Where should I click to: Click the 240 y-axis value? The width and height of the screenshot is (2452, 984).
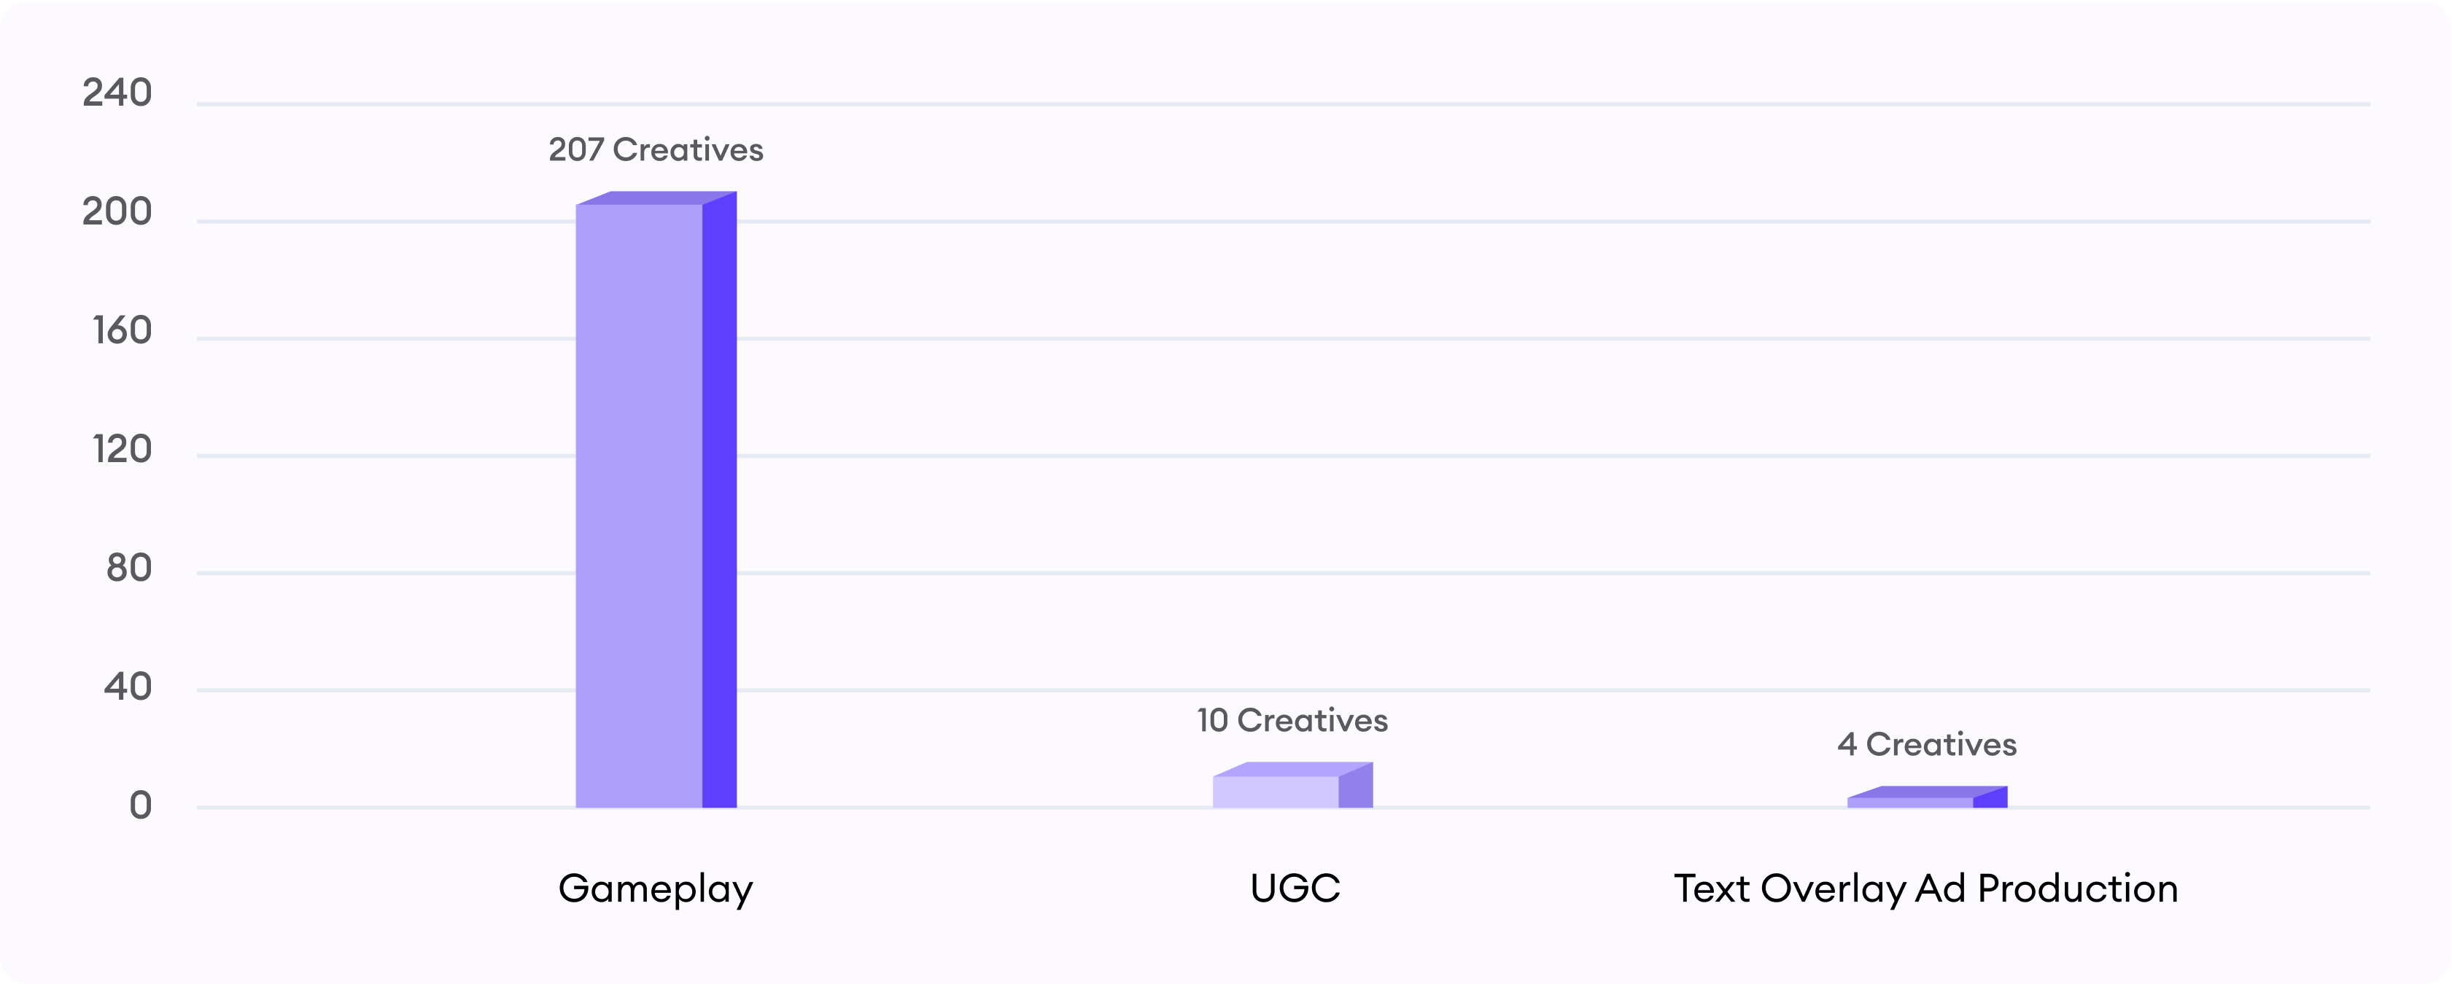117,93
